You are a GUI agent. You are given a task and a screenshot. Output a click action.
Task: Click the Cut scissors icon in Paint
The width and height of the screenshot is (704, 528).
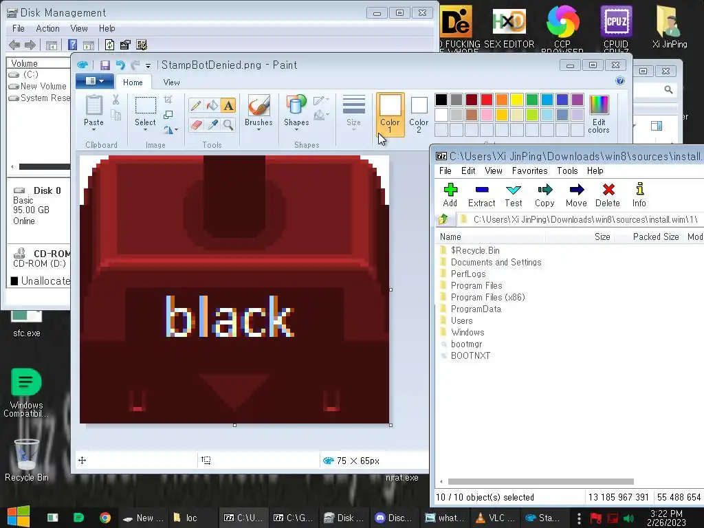click(x=115, y=100)
